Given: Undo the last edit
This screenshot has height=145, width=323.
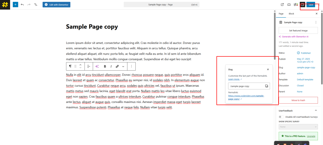Looking at the screenshot, I should pyautogui.click(x=22, y=5).
